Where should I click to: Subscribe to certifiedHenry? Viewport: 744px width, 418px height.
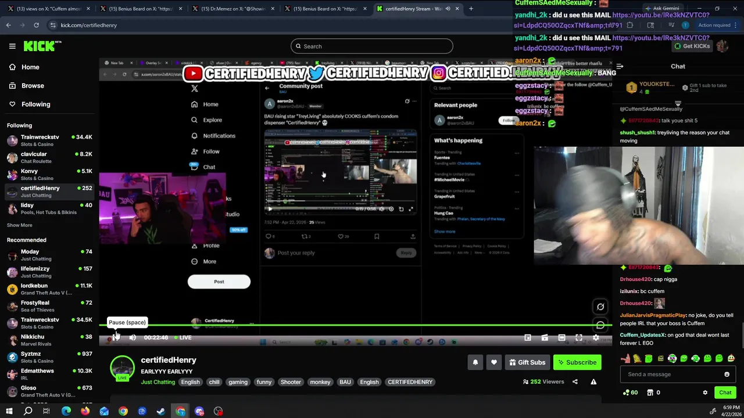(x=577, y=362)
